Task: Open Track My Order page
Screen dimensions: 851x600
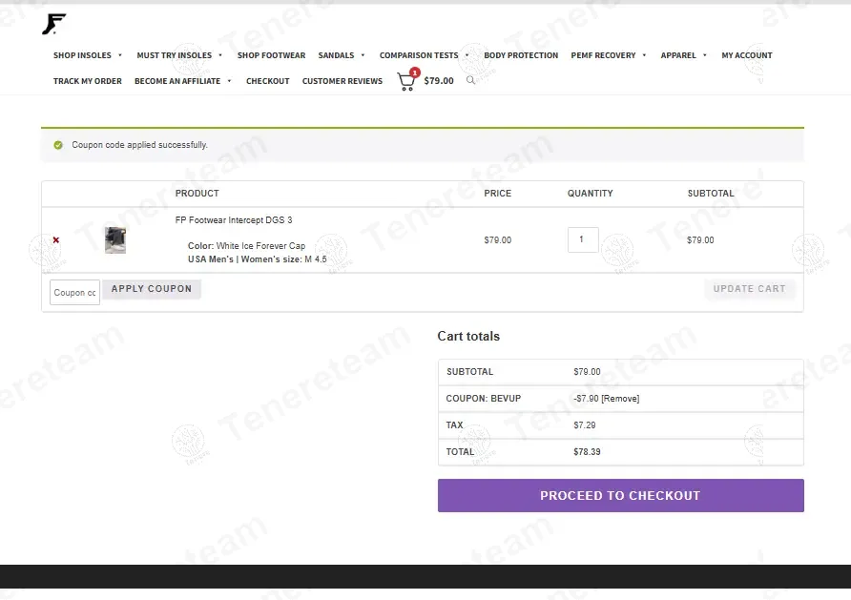Action: (88, 81)
